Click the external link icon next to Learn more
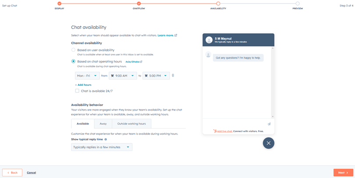Screen dimensions: 355x178 point(176,35)
